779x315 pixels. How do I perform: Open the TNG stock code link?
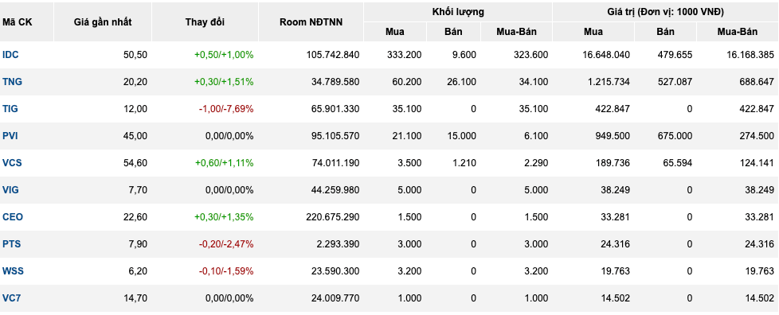(x=12, y=82)
